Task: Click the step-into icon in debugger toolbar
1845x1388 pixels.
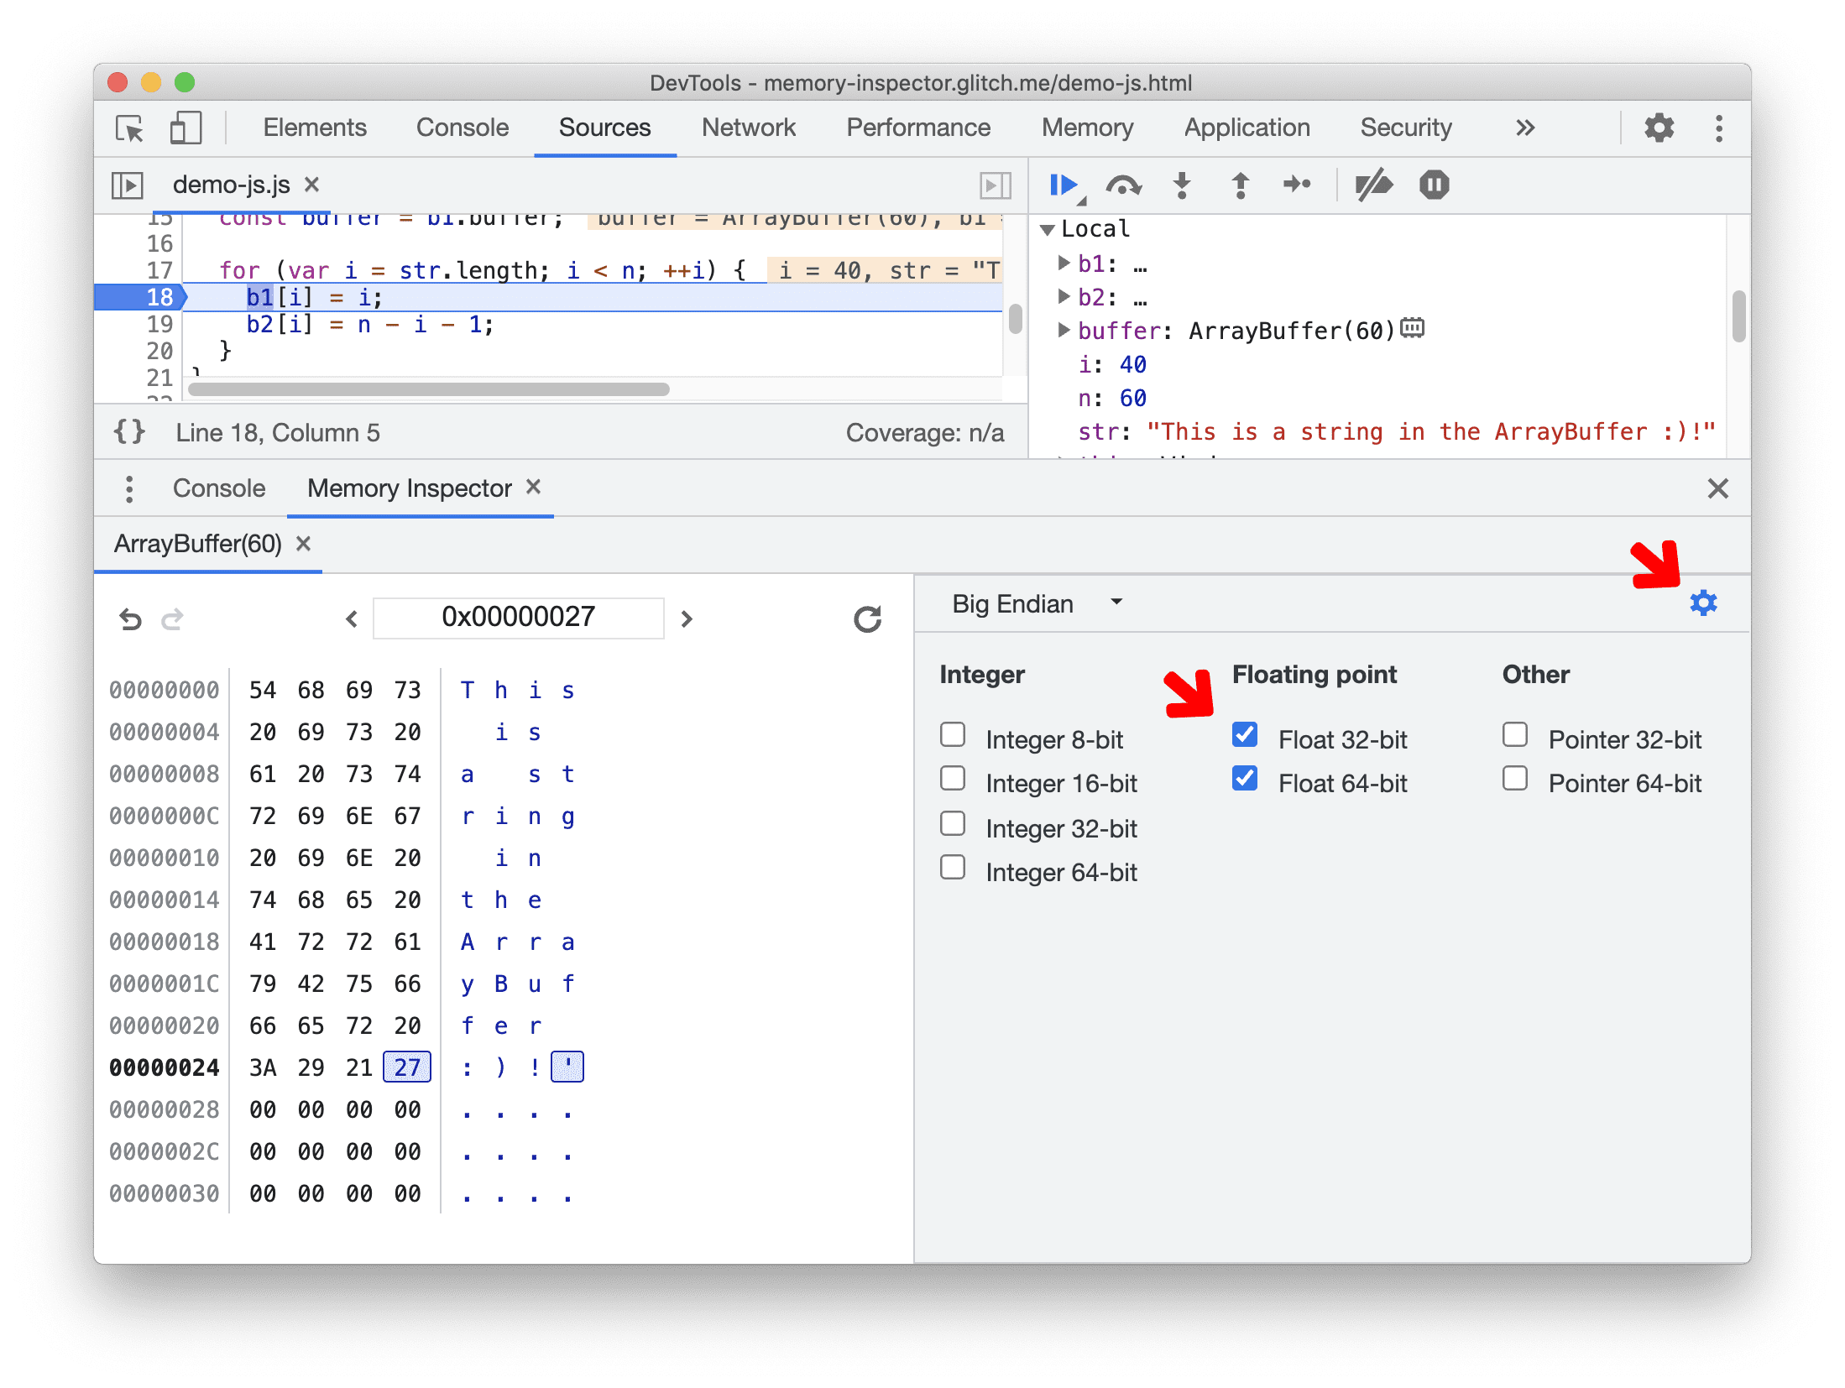Action: coord(1181,186)
